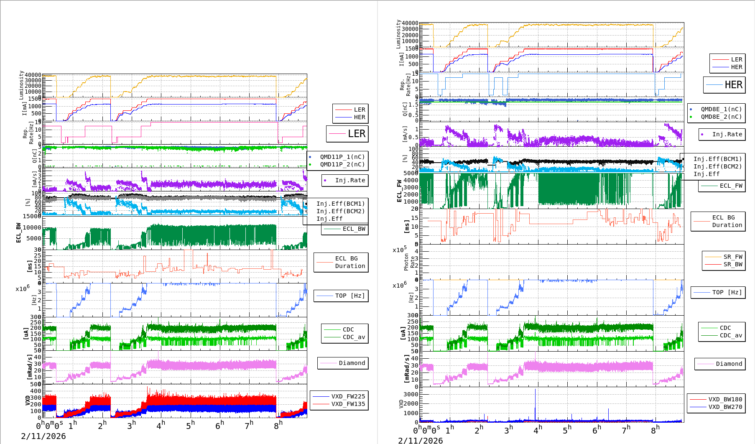The image size is (755, 444).
Task: Click the ECL_FW y-axis title
Action: tap(399, 191)
